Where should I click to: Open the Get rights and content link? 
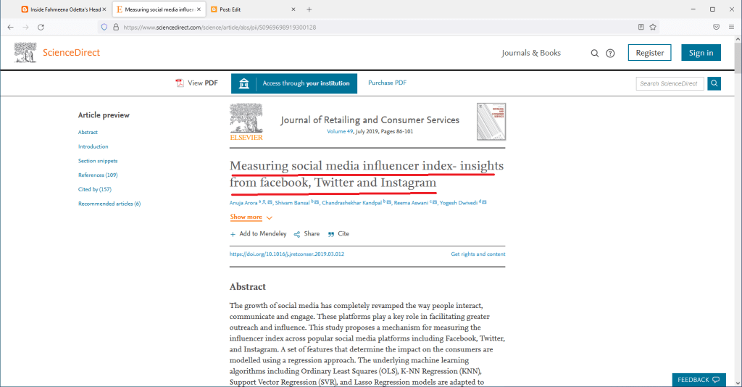pyautogui.click(x=478, y=254)
